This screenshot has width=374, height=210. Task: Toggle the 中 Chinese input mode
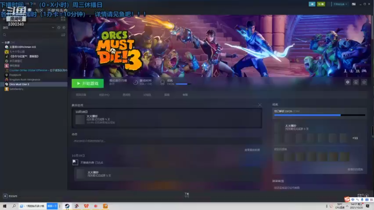click(353, 200)
